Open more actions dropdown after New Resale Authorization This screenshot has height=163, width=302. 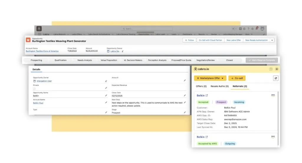pos(272,40)
